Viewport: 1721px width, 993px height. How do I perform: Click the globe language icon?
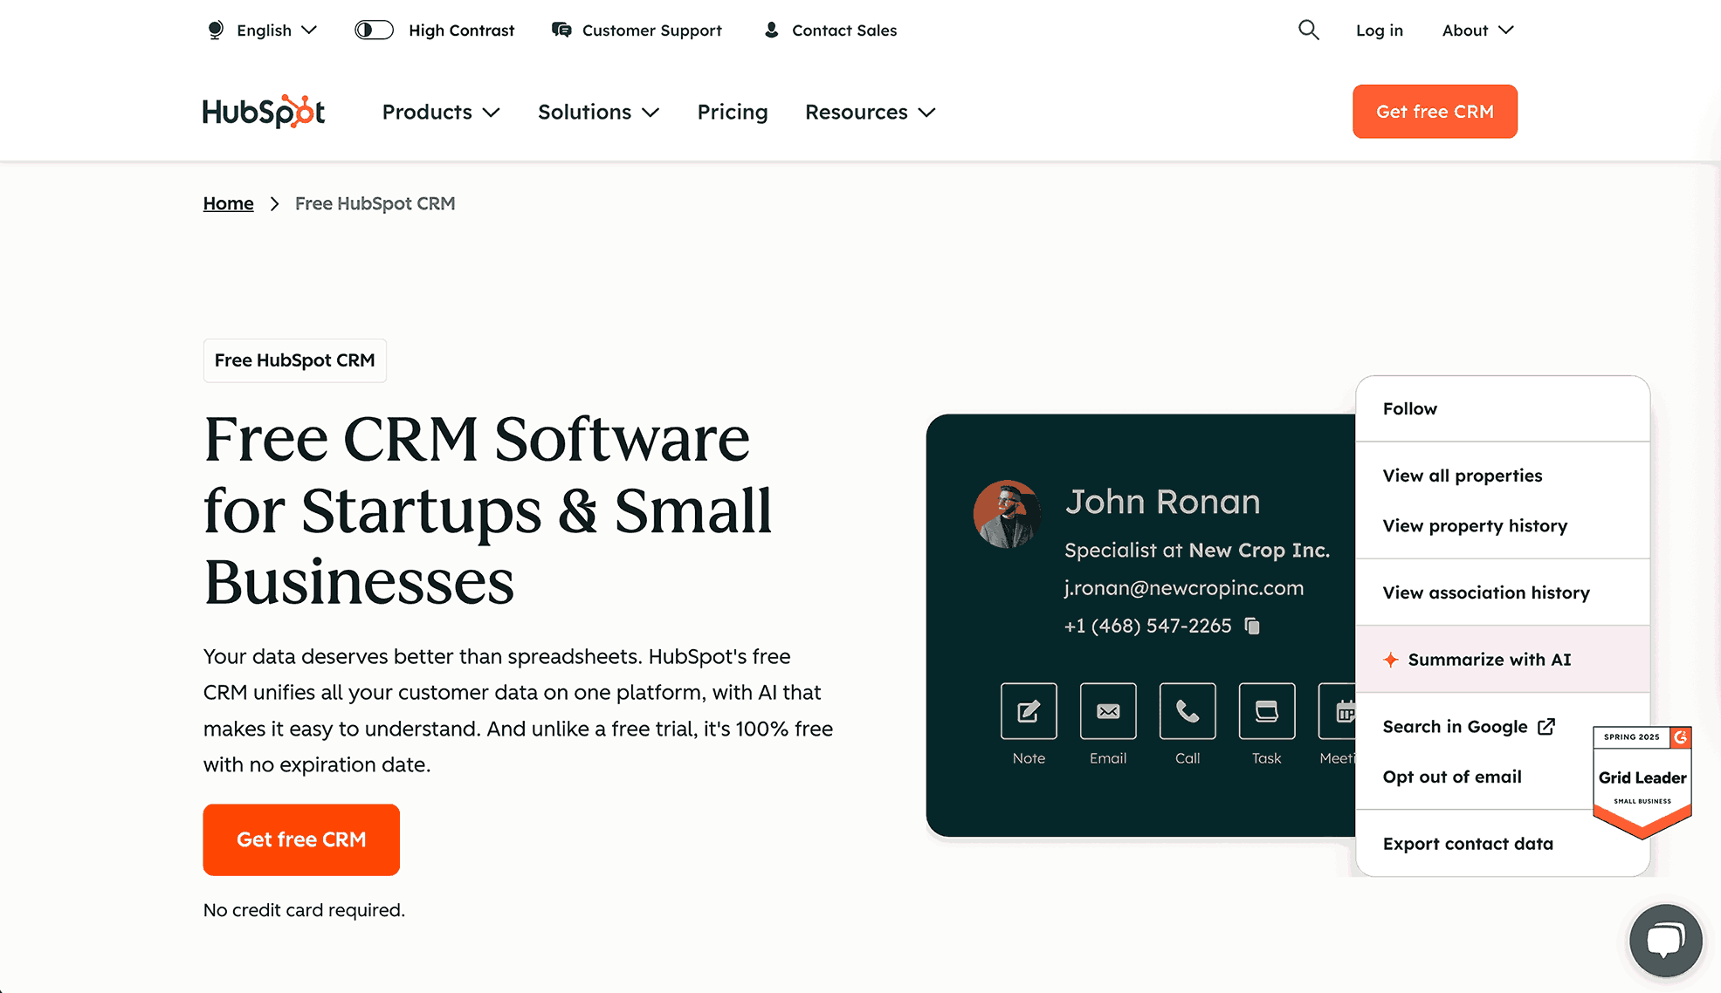(x=216, y=31)
